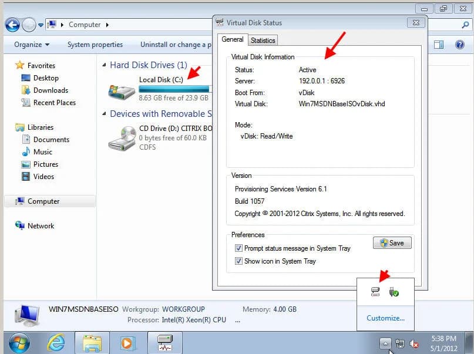The height and width of the screenshot is (354, 474).
Task: Open the Organize dropdown menu
Action: point(32,45)
